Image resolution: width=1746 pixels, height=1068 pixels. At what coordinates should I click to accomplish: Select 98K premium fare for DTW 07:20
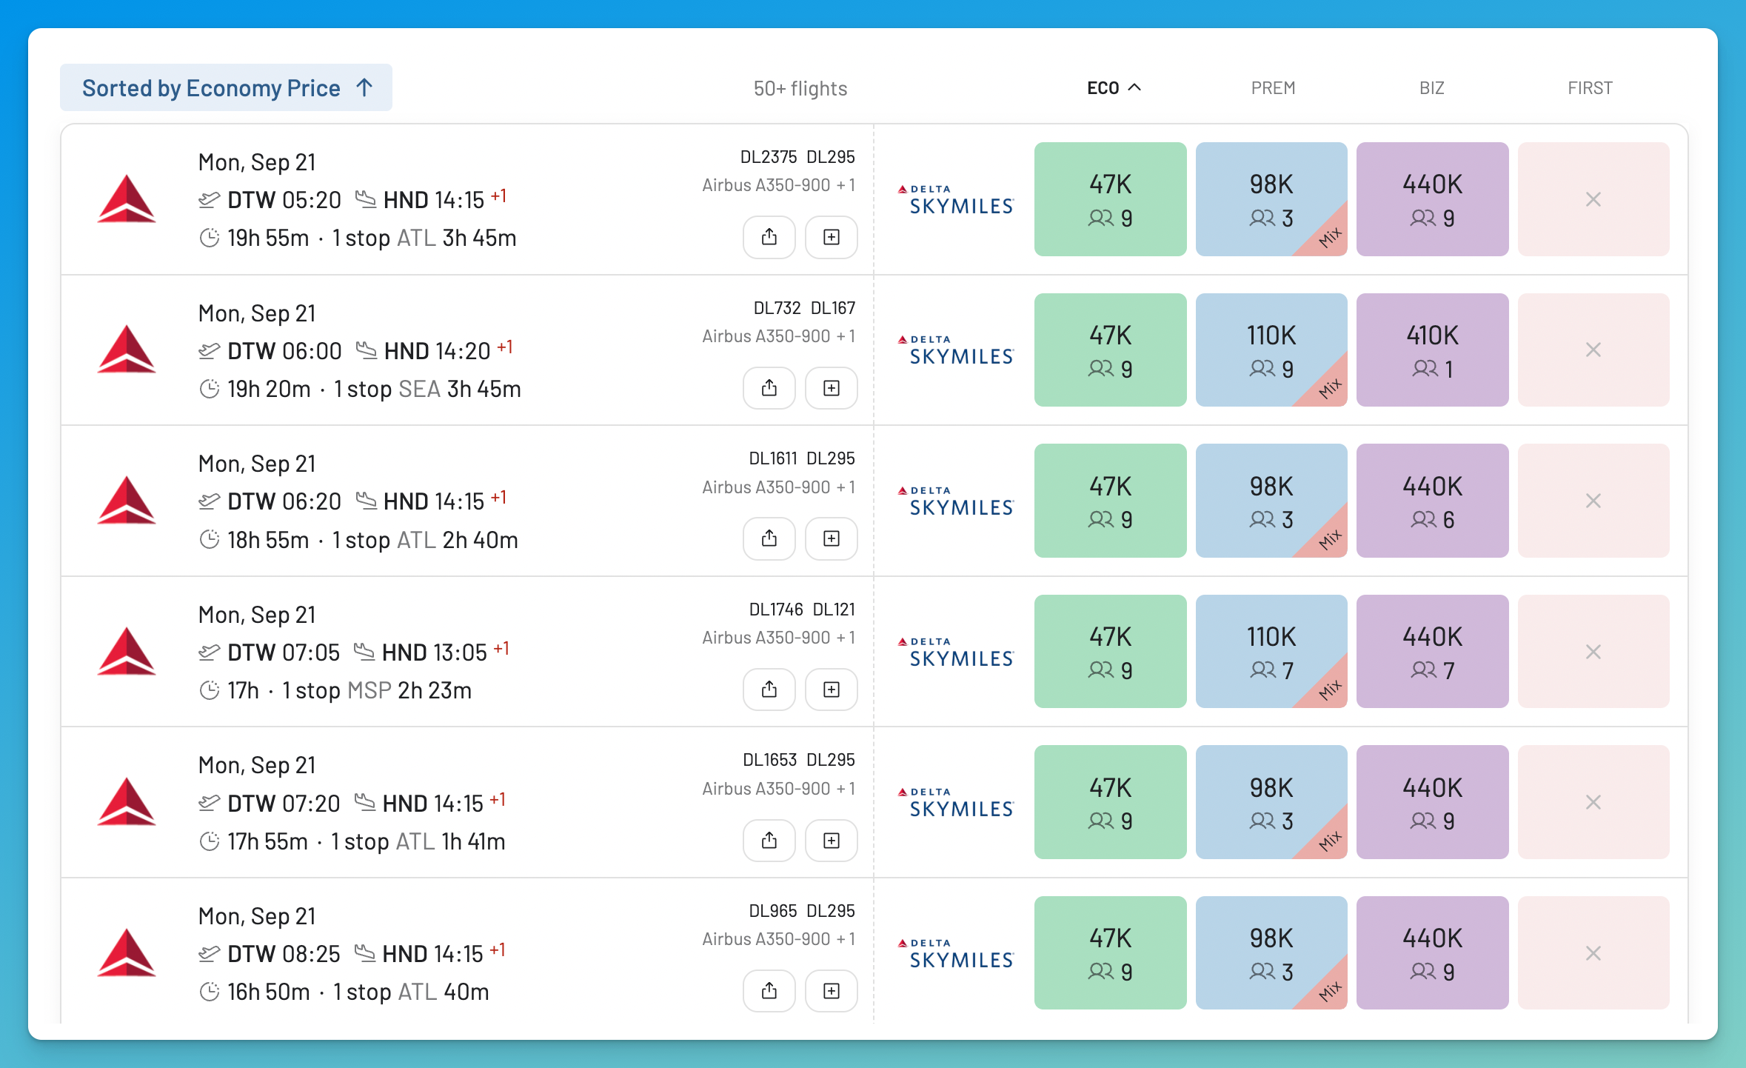pyautogui.click(x=1271, y=802)
